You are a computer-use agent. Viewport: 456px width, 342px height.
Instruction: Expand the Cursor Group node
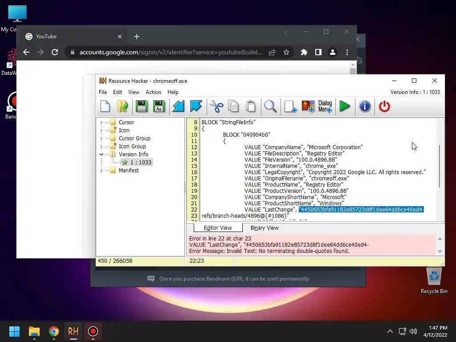101,139
